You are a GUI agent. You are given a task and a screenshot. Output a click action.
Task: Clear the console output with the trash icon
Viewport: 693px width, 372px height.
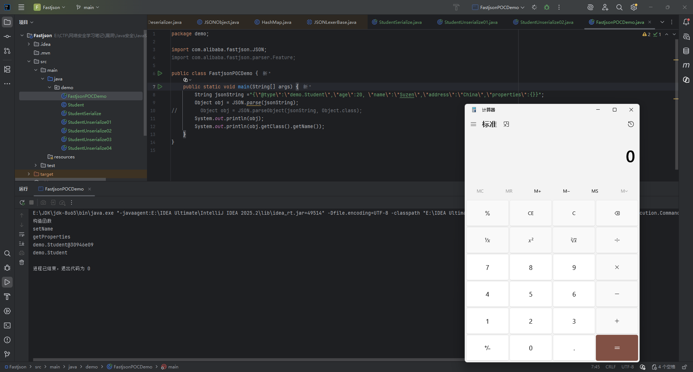(x=22, y=262)
